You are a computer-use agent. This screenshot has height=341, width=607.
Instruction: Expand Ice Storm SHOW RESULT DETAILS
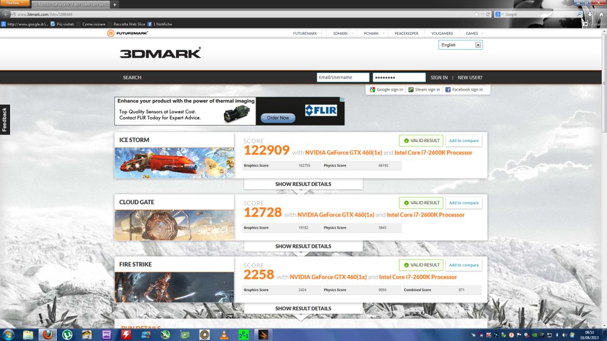tap(303, 184)
